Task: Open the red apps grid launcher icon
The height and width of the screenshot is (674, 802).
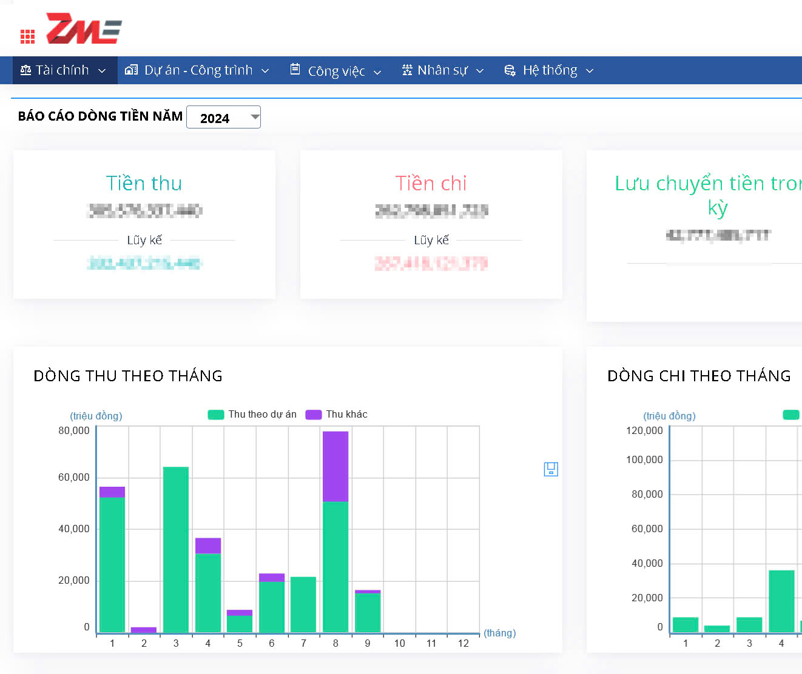Action: pyautogui.click(x=27, y=36)
